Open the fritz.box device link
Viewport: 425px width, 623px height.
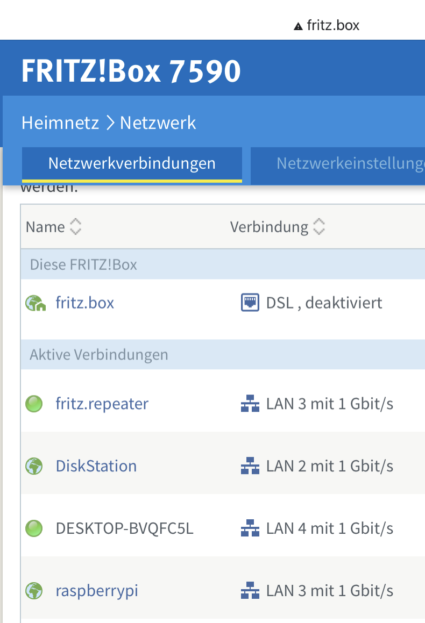(x=85, y=303)
